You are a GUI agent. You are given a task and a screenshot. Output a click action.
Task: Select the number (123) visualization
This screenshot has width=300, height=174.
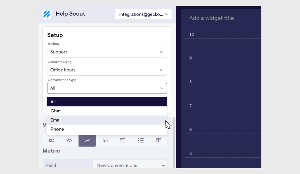[x=51, y=141]
